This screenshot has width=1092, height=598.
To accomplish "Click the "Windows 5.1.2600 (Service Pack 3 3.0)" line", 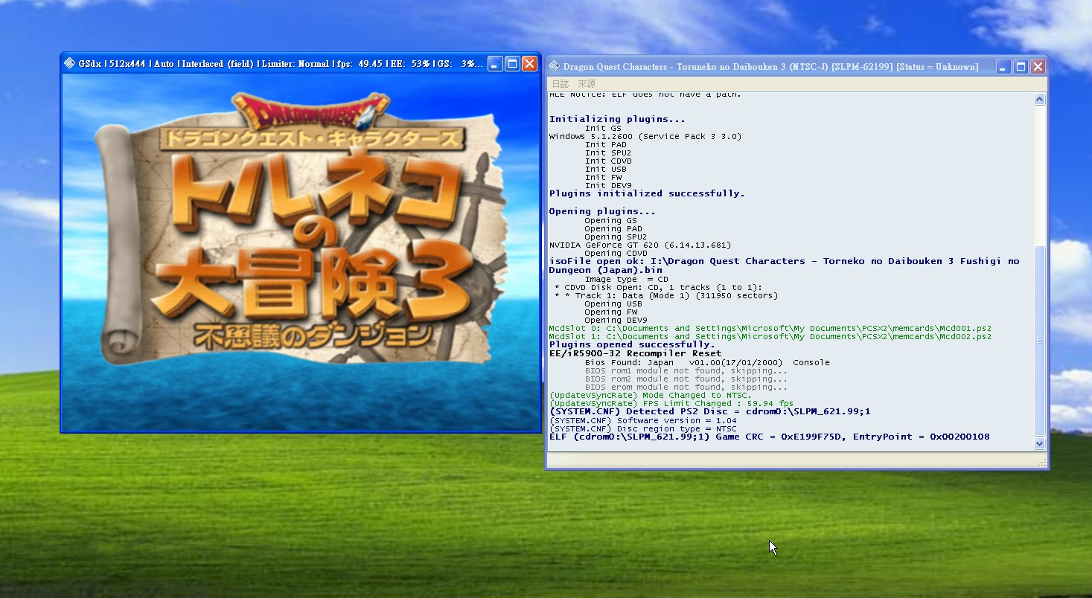I will pos(645,137).
